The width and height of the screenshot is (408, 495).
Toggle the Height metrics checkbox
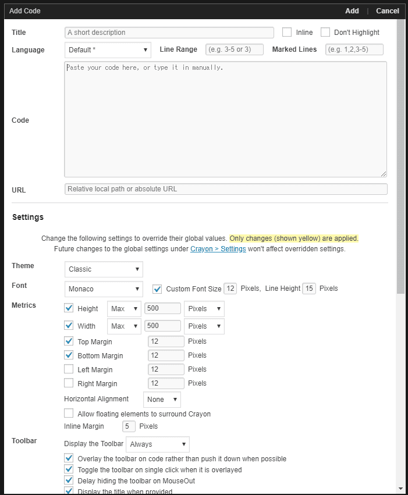pos(69,308)
